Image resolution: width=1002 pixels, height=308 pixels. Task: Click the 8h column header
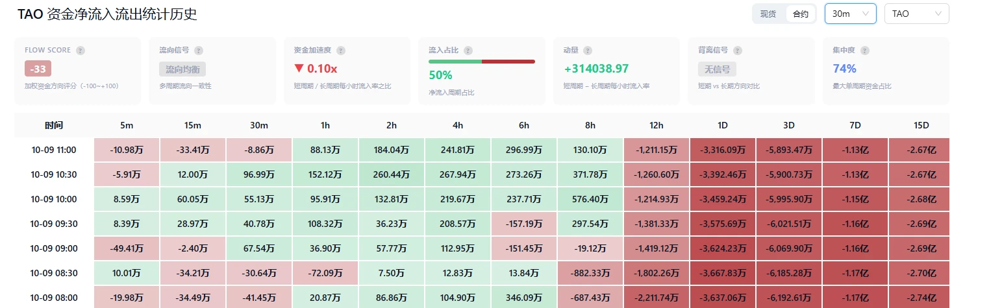click(590, 125)
